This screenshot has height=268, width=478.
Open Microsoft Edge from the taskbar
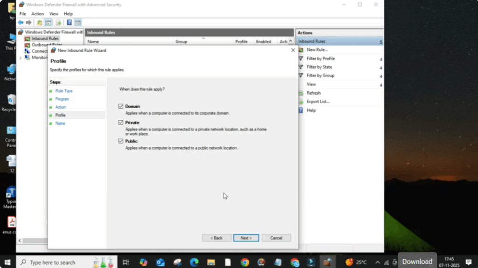coord(194,262)
